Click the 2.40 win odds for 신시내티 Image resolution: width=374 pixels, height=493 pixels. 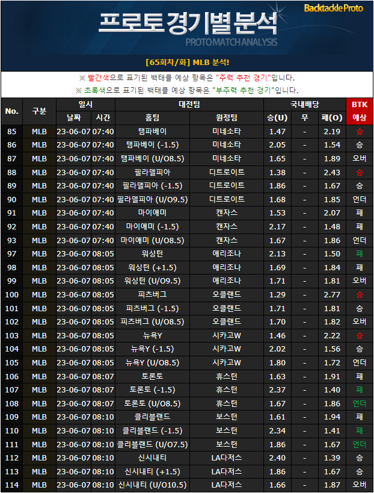point(277,457)
